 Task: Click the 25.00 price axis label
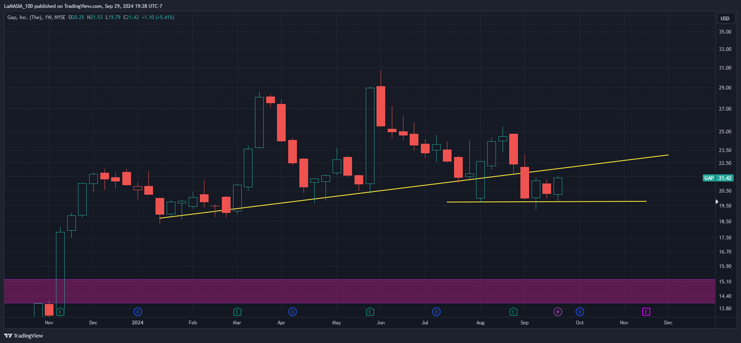tap(725, 132)
